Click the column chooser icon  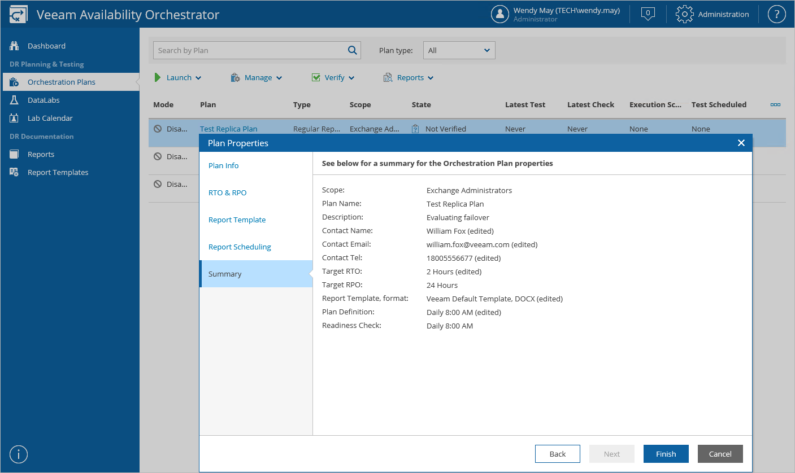click(x=775, y=104)
